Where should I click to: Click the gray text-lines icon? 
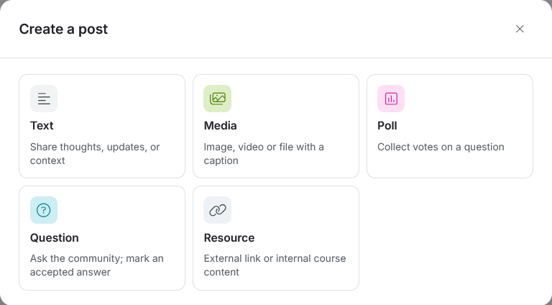(x=44, y=99)
